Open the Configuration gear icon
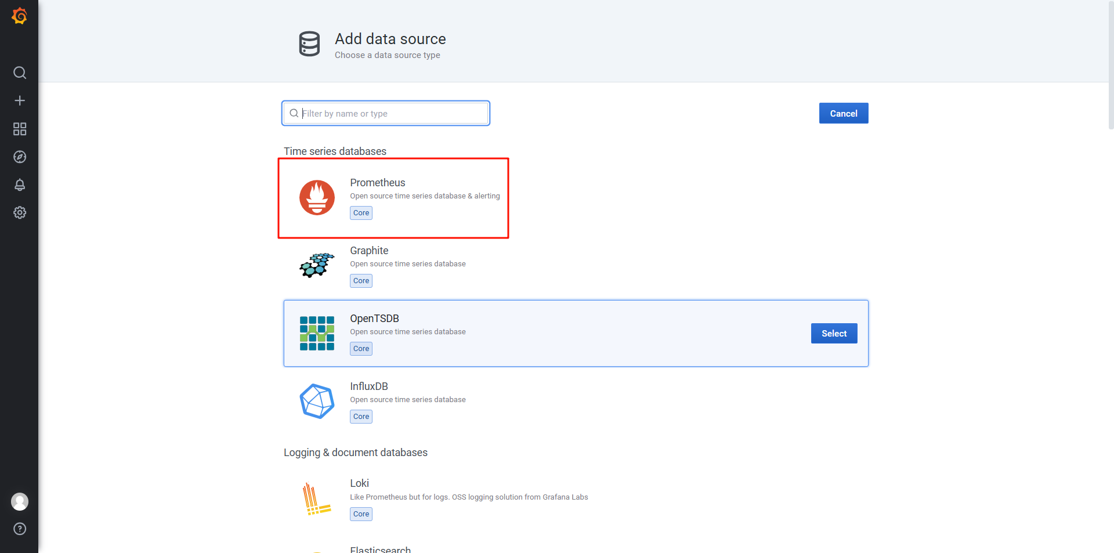This screenshot has width=1114, height=553. pyautogui.click(x=20, y=212)
